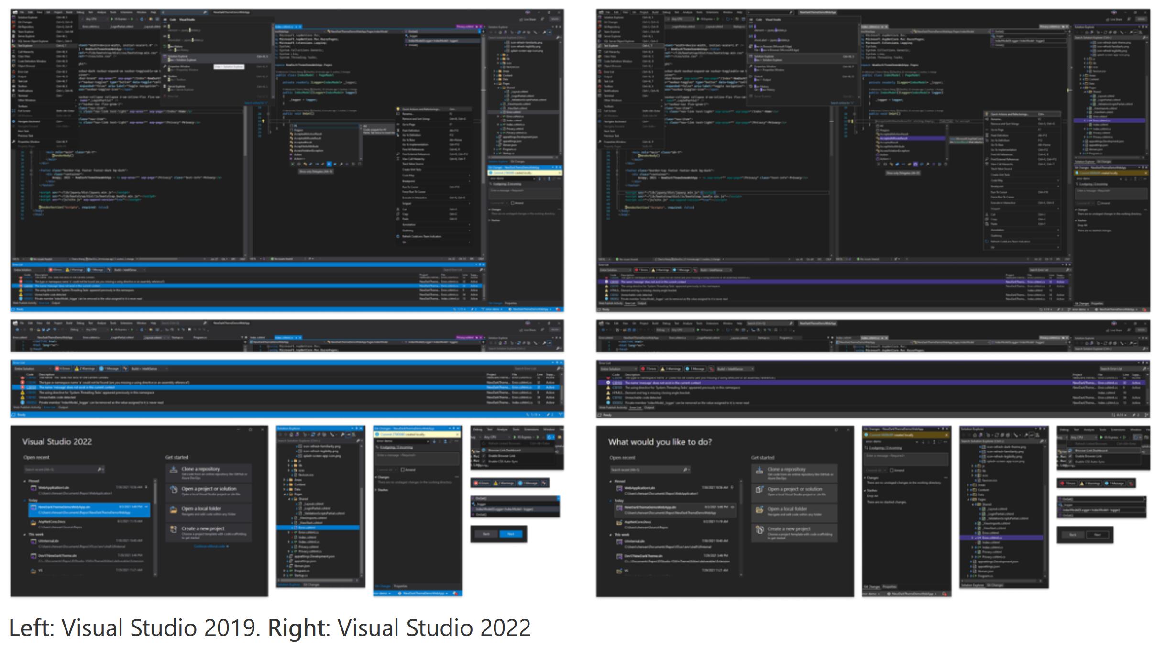Toggle the Warnings filter in VS 2022 standalone filter snippet
This screenshot has width=1155, height=649.
coord(1090,484)
